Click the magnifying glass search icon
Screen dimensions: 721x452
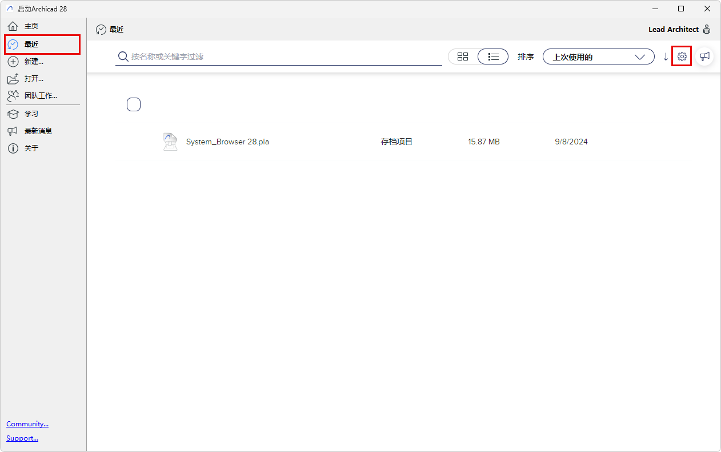[x=123, y=56]
